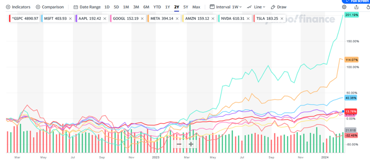Open the Date Range picker
This screenshot has height=163, width=370.
coord(87,7)
